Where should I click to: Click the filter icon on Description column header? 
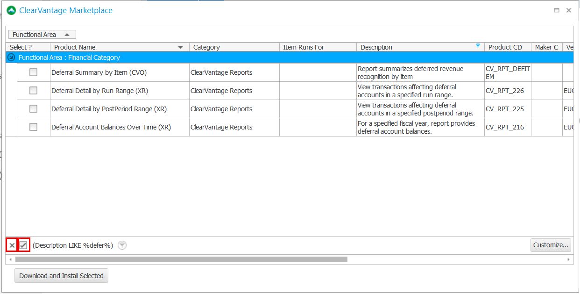point(478,45)
